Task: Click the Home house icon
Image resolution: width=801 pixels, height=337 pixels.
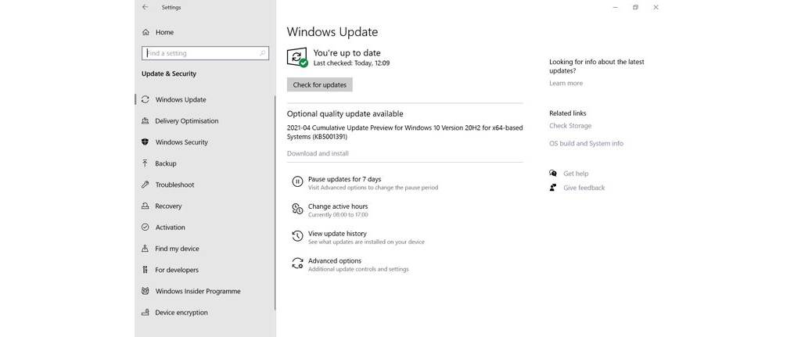Action: click(x=145, y=32)
